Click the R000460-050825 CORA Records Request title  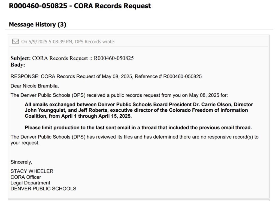pos(80,6)
